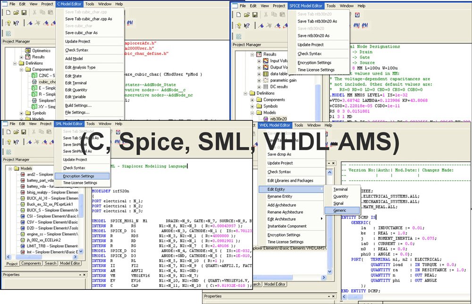
Task: Click What's This help cursor in C Model Editor window
Action: coord(16,23)
